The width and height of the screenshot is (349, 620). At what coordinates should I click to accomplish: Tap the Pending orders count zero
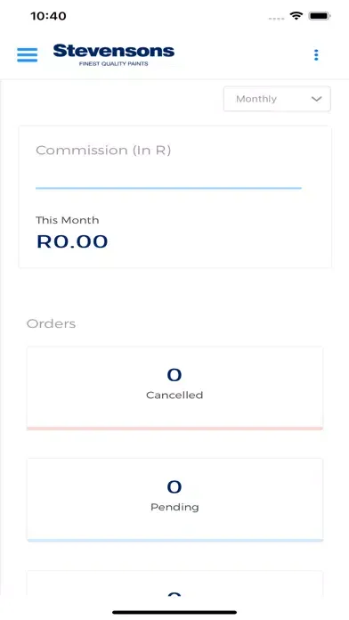pos(174,486)
